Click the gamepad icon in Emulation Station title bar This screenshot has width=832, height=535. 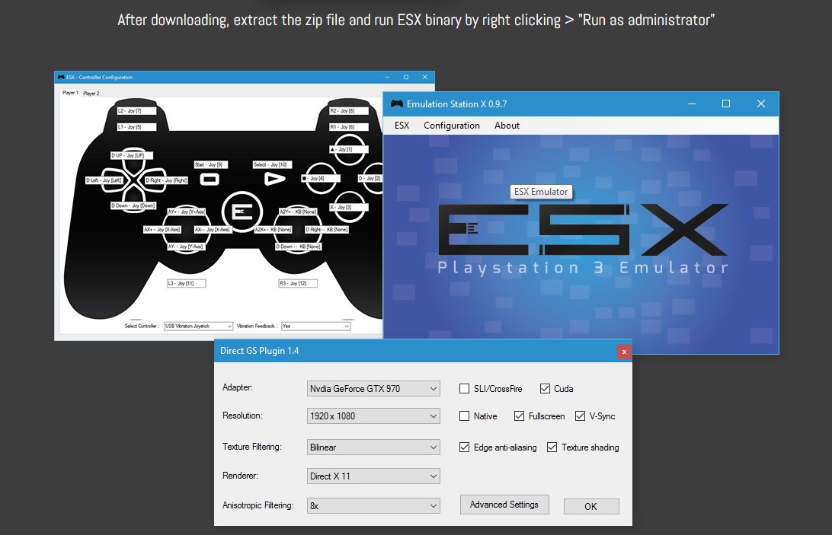click(x=396, y=104)
